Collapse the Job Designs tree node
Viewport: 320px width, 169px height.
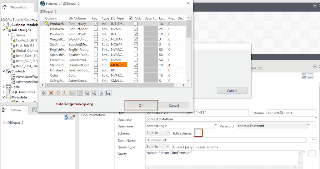4,30
